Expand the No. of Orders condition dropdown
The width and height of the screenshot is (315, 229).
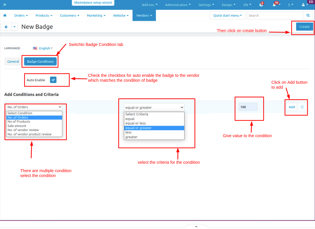tap(34, 107)
